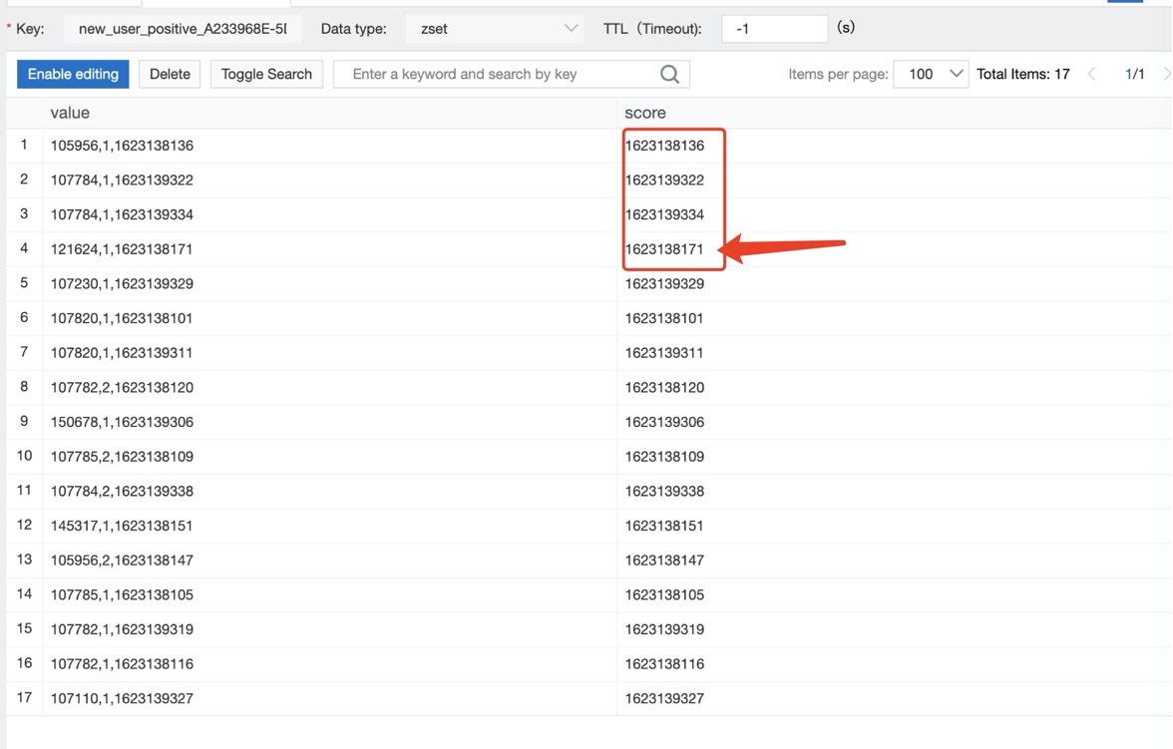
Task: Click score cell 1623139319 in row 15
Action: point(664,629)
